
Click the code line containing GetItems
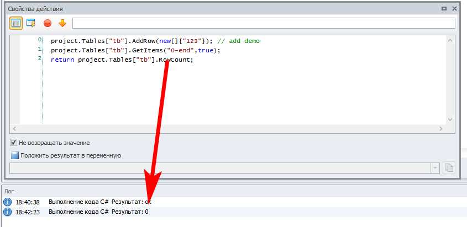click(135, 51)
